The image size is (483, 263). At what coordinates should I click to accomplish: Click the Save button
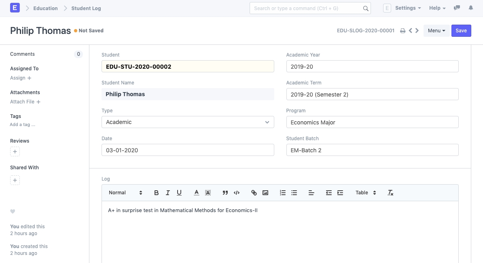tap(461, 31)
